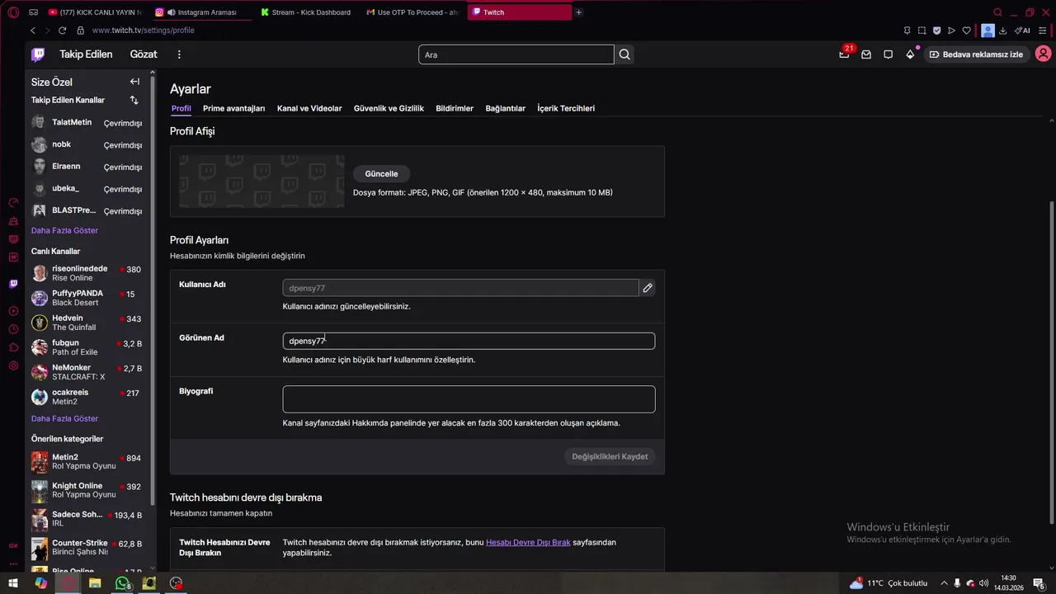1056x594 pixels.
Task: Click Daha Fazla Göster under live channels
Action: [64, 418]
